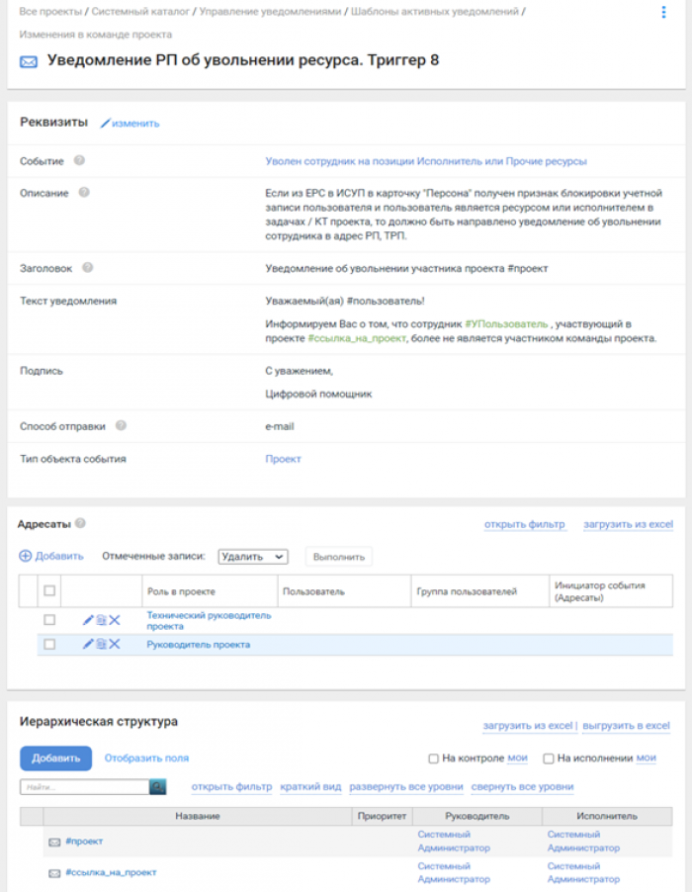Click help icon beside Способ отправки
The height and width of the screenshot is (892, 692).
tap(121, 426)
